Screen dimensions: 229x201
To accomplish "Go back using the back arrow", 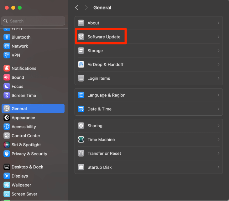I will (x=76, y=8).
